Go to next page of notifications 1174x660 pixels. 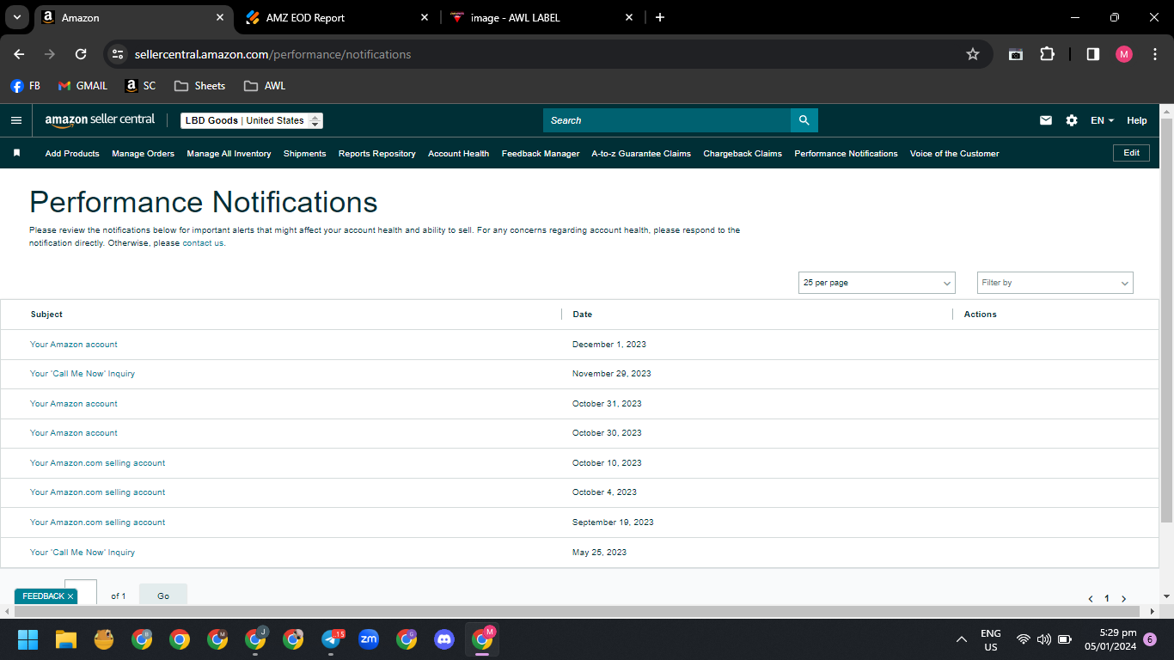1123,598
